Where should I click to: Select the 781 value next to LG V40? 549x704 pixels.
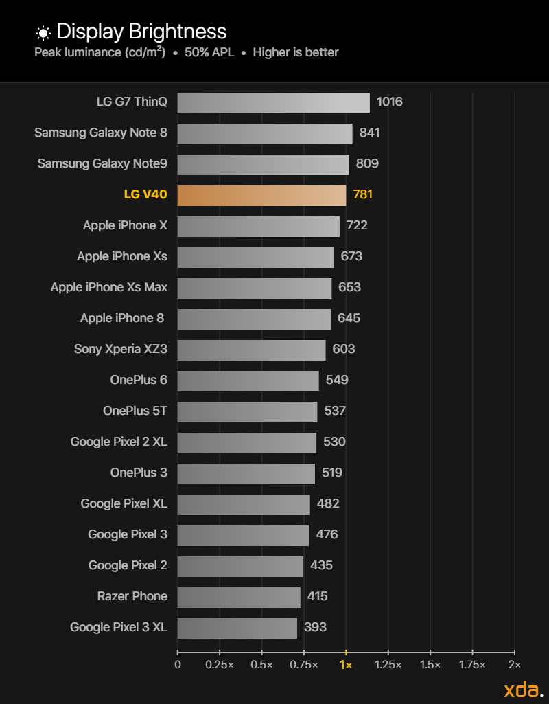pos(362,194)
